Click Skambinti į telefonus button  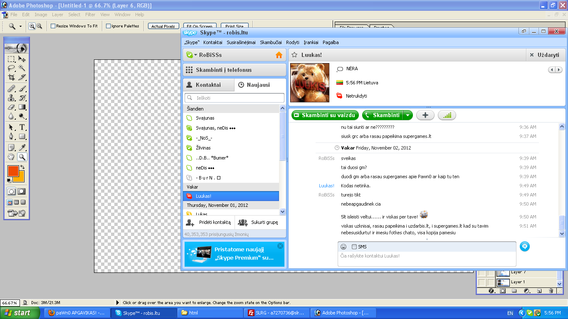point(235,70)
